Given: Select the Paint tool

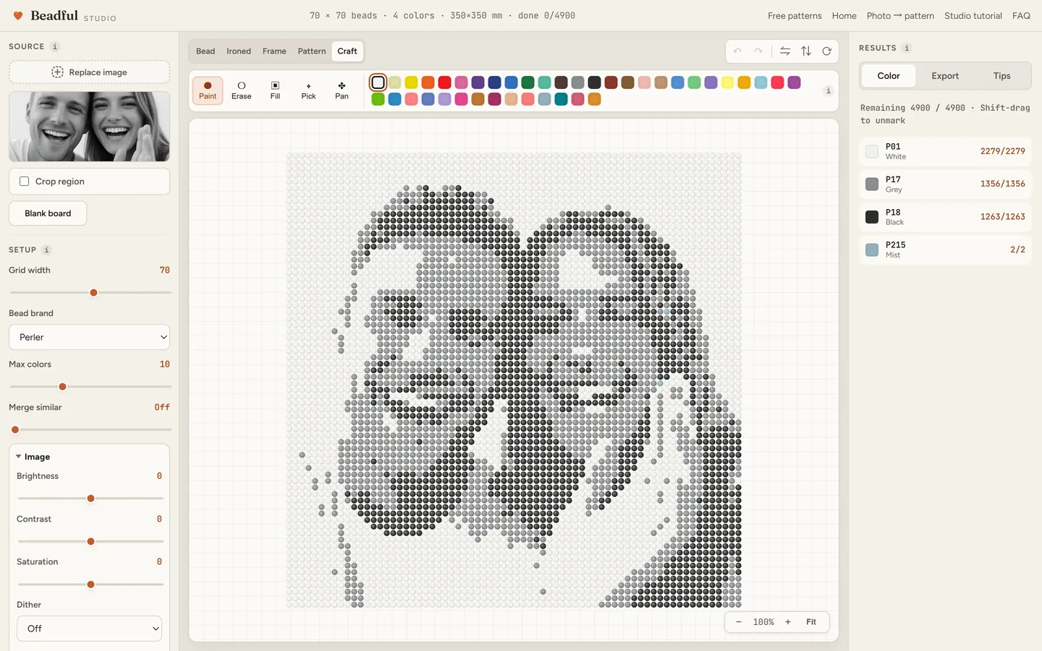Looking at the screenshot, I should [x=208, y=90].
